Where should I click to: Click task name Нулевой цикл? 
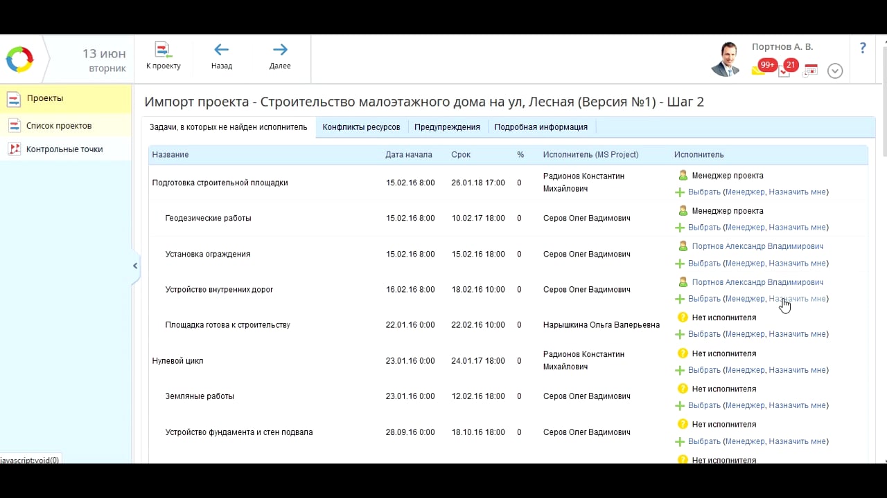tap(177, 361)
